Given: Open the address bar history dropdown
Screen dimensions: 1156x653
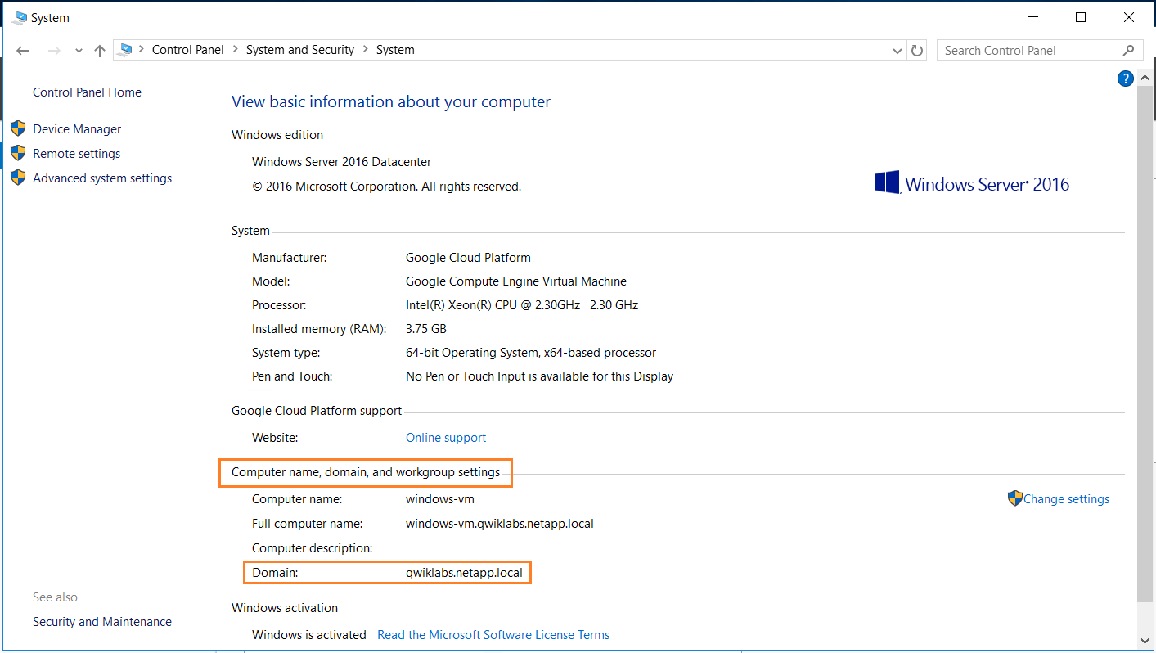Looking at the screenshot, I should pos(897,51).
